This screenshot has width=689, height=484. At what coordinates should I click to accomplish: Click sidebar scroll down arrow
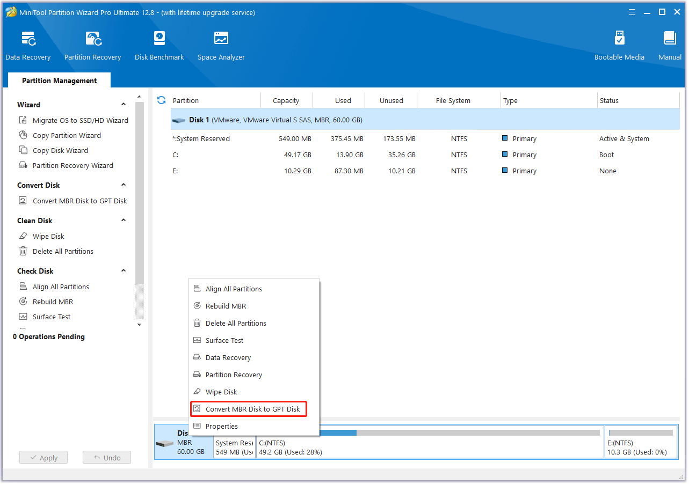pos(140,324)
